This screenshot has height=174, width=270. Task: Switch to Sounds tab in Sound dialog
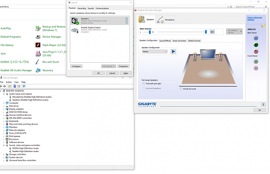[91, 8]
